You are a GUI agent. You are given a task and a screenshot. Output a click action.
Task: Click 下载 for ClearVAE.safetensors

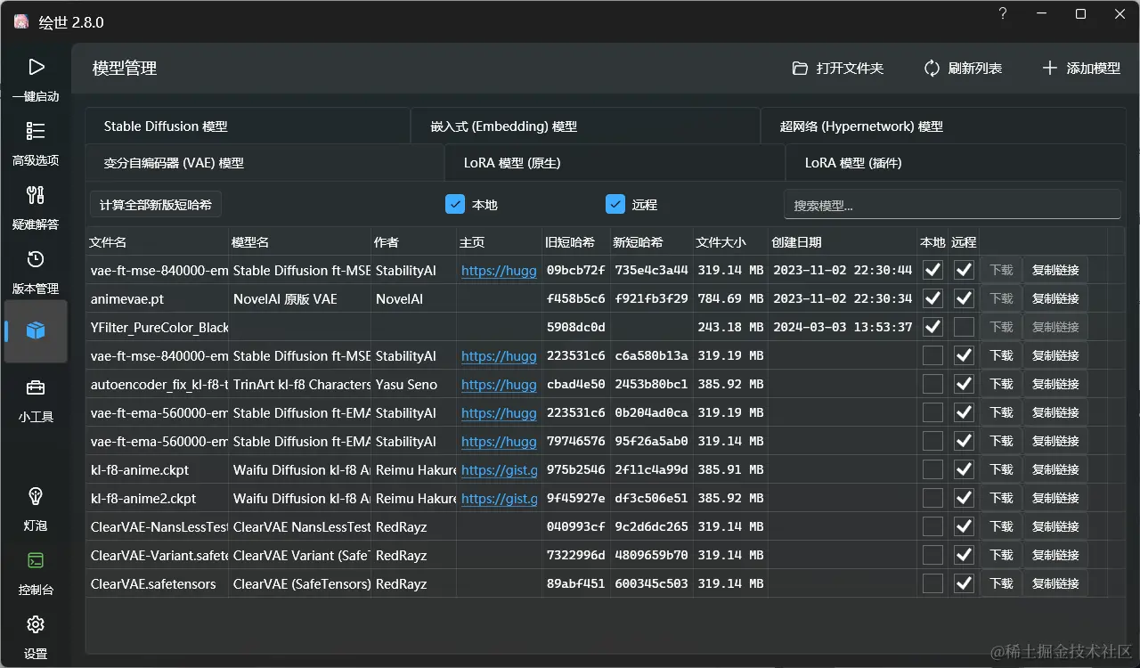pyautogui.click(x=1001, y=583)
